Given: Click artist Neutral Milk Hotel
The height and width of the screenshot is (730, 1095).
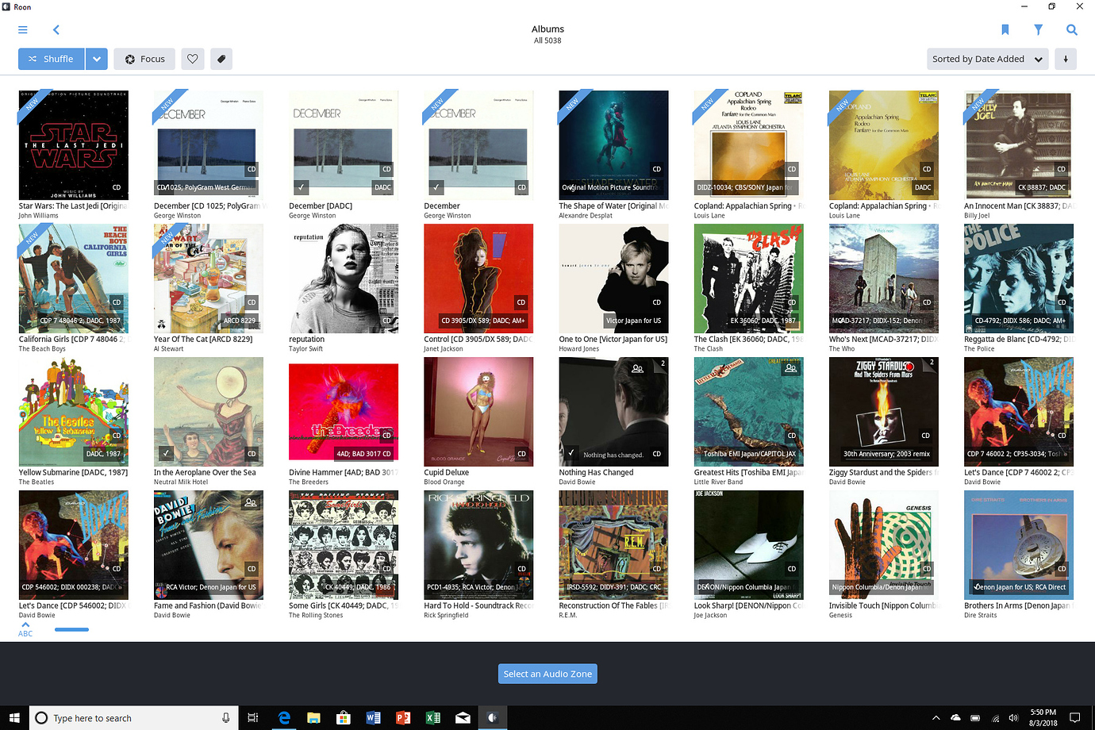Looking at the screenshot, I should [x=181, y=482].
